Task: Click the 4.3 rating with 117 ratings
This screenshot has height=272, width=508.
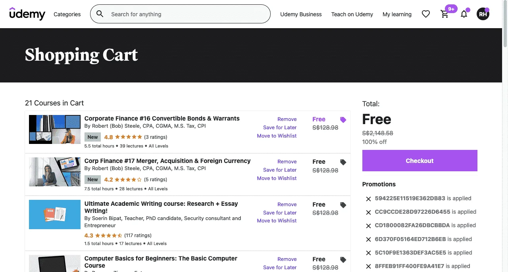Action: pyautogui.click(x=118, y=236)
